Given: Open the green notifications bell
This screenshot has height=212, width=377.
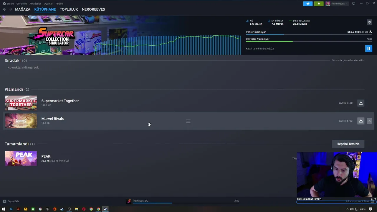Looking at the screenshot, I should 319,4.
